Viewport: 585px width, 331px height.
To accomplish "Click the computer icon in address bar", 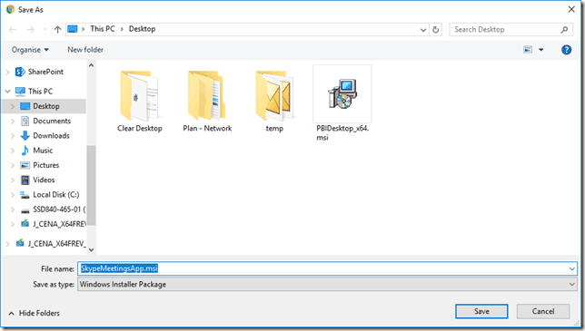I will tap(73, 29).
